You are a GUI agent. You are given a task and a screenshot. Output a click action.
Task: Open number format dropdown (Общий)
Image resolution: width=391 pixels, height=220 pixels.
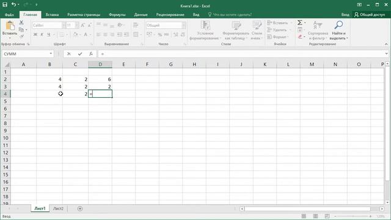184,25
